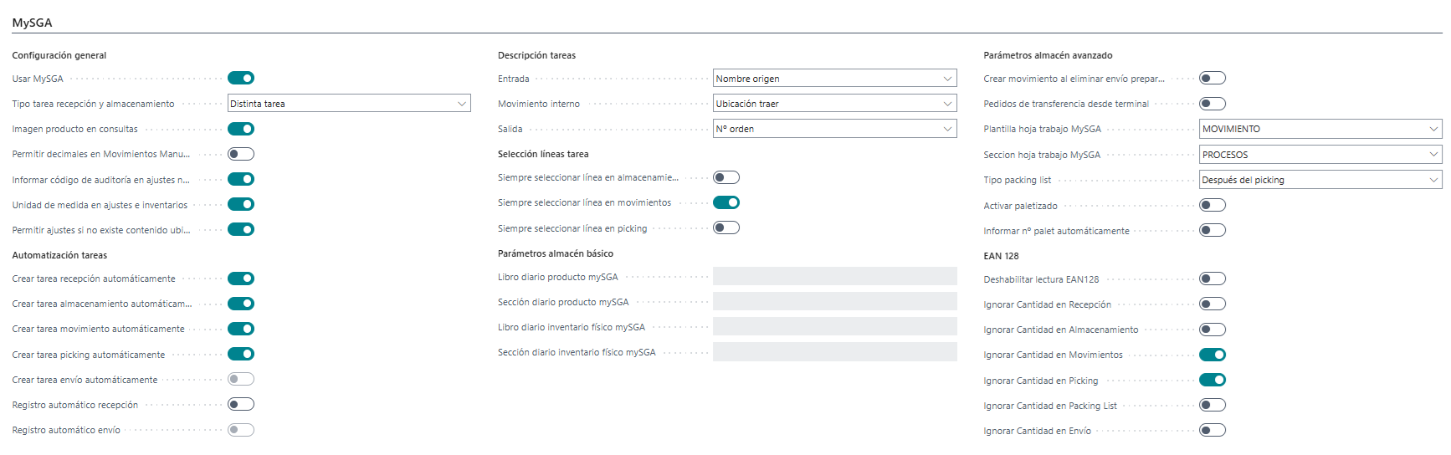This screenshot has width=1451, height=455.
Task: Click the MySGA section heading
Action: [32, 23]
